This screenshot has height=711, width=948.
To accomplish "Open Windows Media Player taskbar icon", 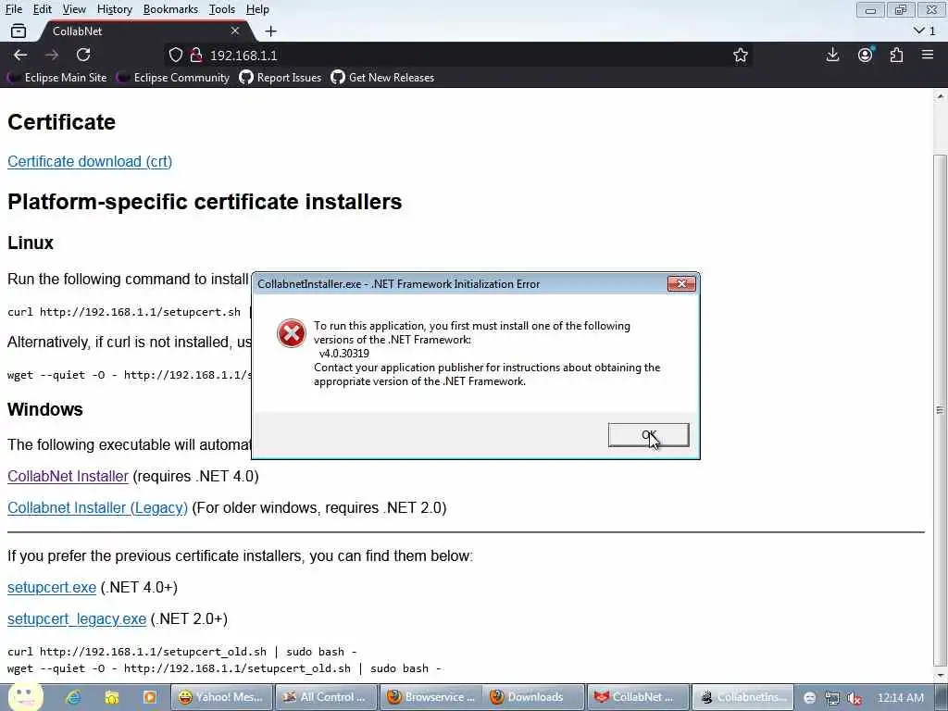I will [149, 697].
